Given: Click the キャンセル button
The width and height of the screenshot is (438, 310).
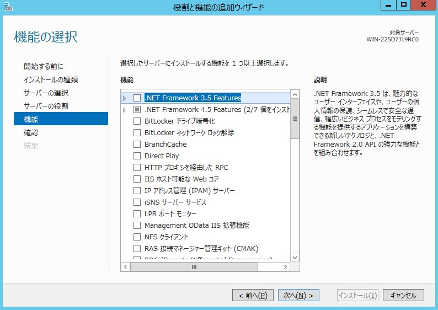Looking at the screenshot, I should [x=403, y=295].
